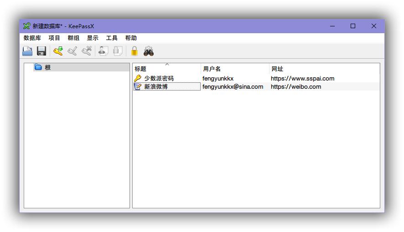
Task: Click the Delete Entry key icon
Action: (x=87, y=51)
